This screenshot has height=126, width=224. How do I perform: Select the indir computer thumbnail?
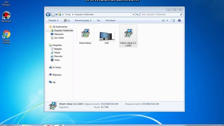(106, 36)
